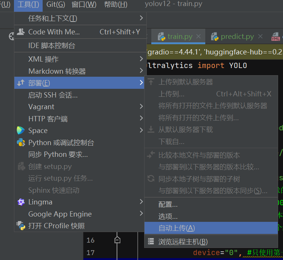Expand Space submenu arrow

(141, 130)
